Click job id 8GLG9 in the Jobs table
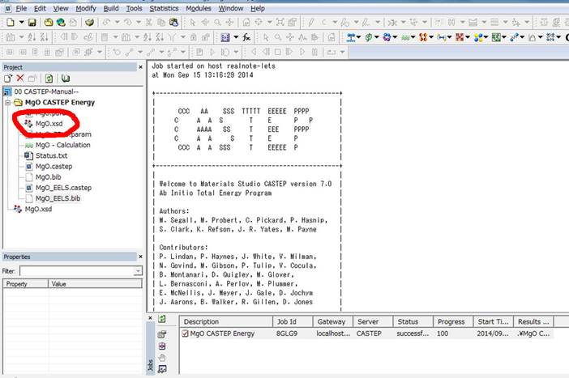569x378 pixels. tap(287, 333)
